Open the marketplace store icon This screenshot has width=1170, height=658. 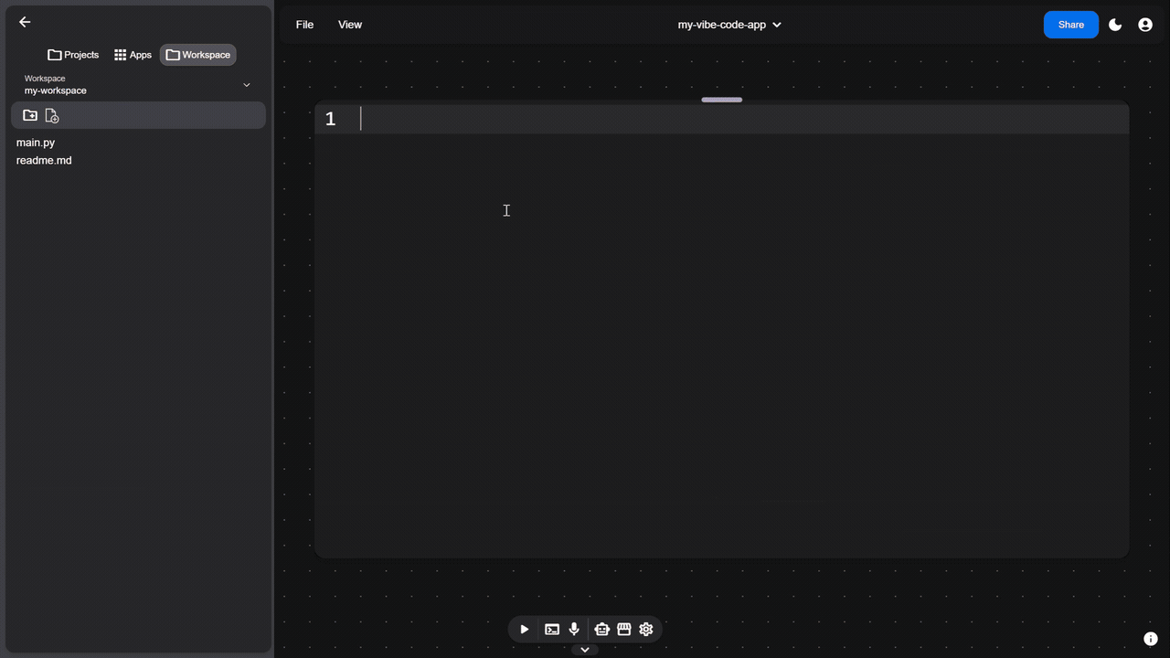coord(623,629)
